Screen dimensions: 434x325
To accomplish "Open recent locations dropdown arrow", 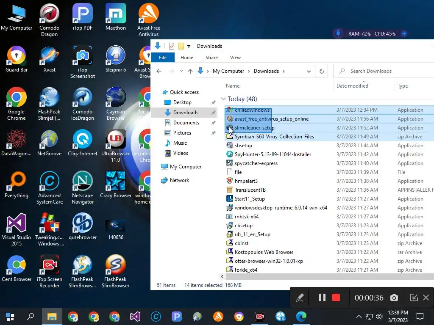I will pyautogui.click(x=181, y=71).
